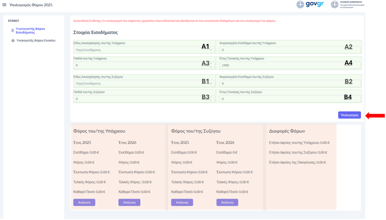The height and width of the screenshot is (220, 386).
Task: Click the house icon for rent tax calculator
Action: tap(13, 41)
